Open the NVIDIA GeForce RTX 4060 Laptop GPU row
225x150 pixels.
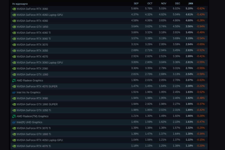[x=109, y=15]
